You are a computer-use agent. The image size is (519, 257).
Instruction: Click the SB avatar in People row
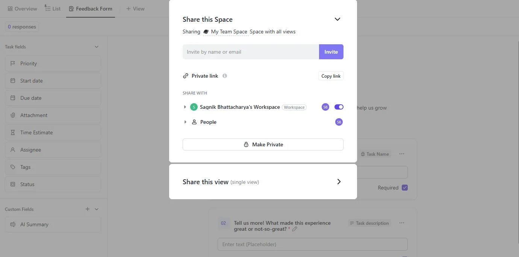point(339,122)
